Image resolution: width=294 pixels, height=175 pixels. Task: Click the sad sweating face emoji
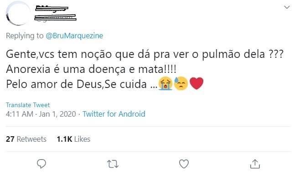point(181,83)
